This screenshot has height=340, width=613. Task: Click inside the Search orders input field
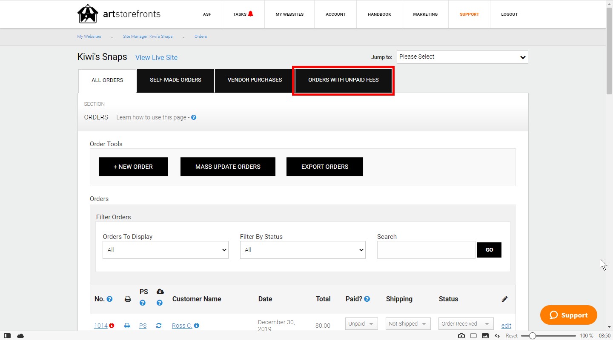tap(426, 250)
